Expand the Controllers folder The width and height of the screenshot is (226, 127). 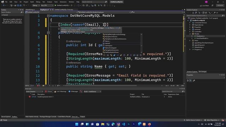pos(190,32)
